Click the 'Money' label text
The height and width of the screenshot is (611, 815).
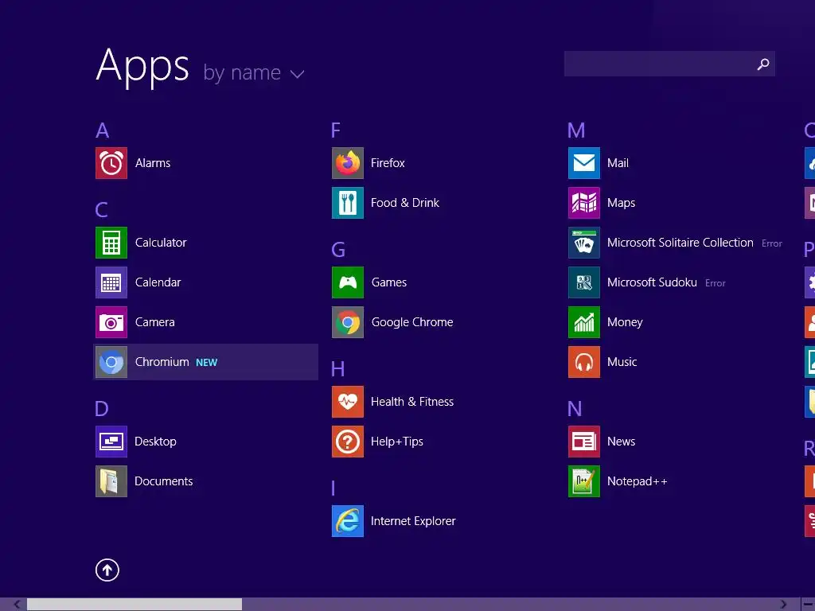pos(625,323)
